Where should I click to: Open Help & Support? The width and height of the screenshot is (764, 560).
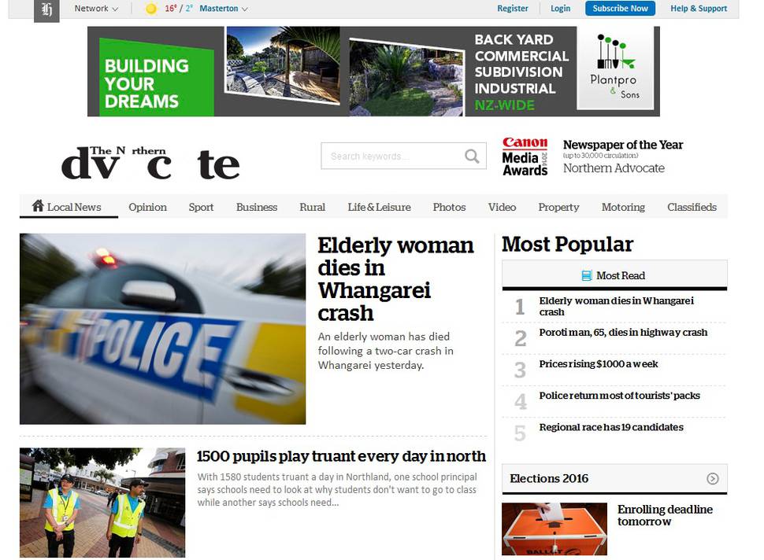click(699, 9)
